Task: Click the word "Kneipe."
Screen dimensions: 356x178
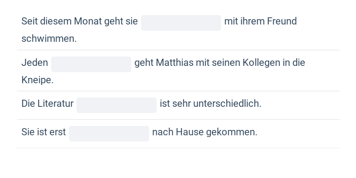Action: [x=37, y=80]
